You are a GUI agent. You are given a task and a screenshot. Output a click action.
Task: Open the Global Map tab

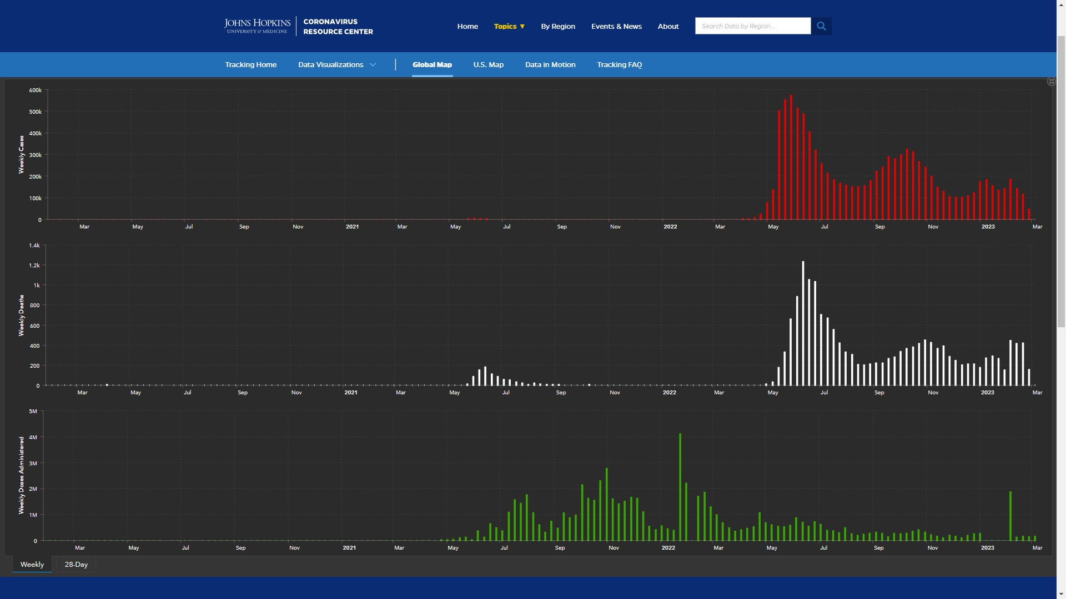coord(432,65)
